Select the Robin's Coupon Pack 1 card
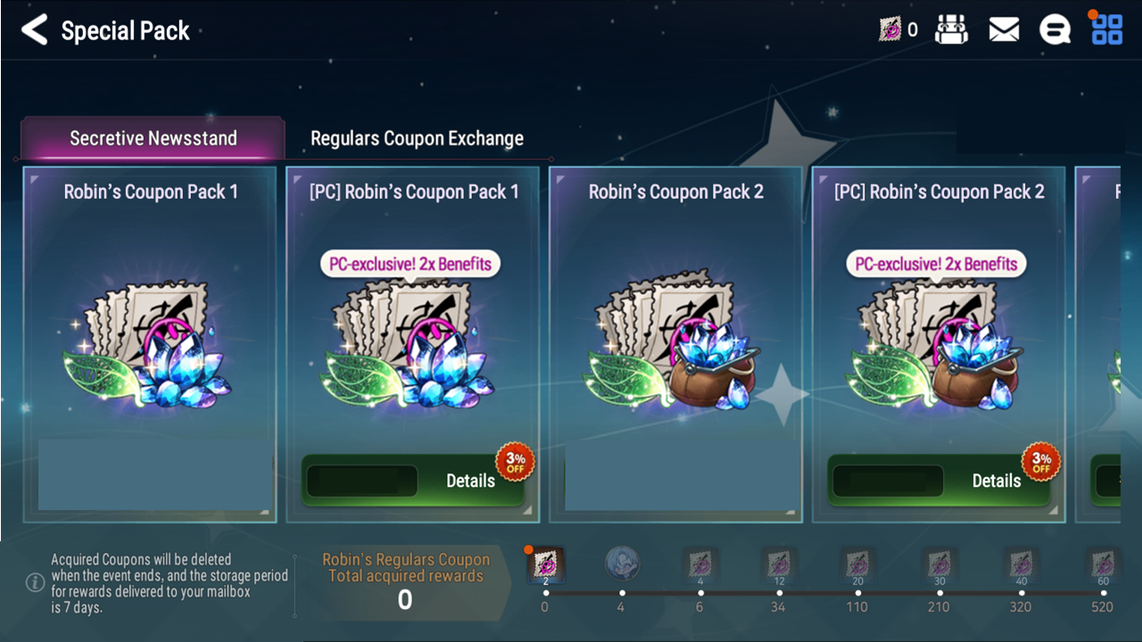 [x=150, y=344]
